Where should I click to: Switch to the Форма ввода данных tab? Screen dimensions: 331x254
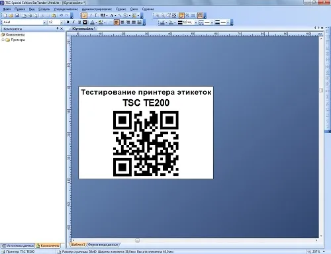[x=103, y=245]
